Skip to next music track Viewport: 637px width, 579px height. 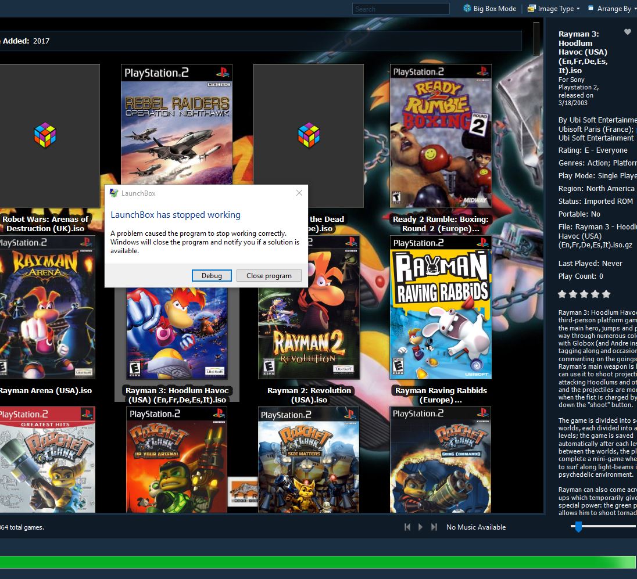click(x=434, y=527)
